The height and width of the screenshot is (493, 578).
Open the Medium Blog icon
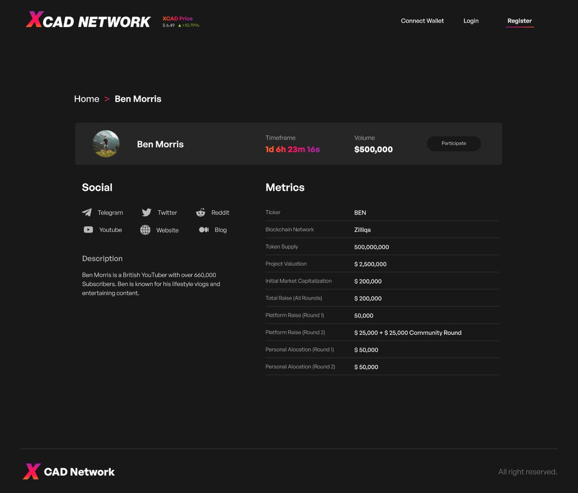tap(204, 230)
